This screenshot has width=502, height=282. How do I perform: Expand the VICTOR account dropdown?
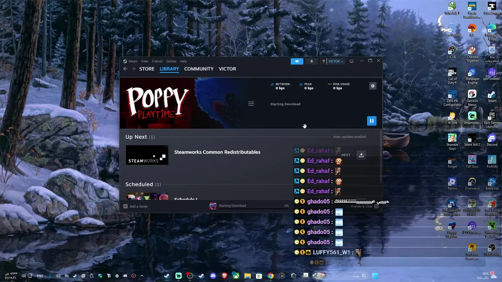pos(336,61)
